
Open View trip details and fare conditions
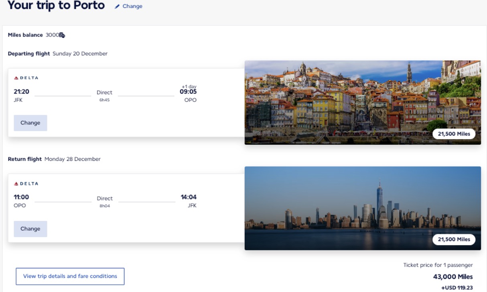click(x=70, y=276)
